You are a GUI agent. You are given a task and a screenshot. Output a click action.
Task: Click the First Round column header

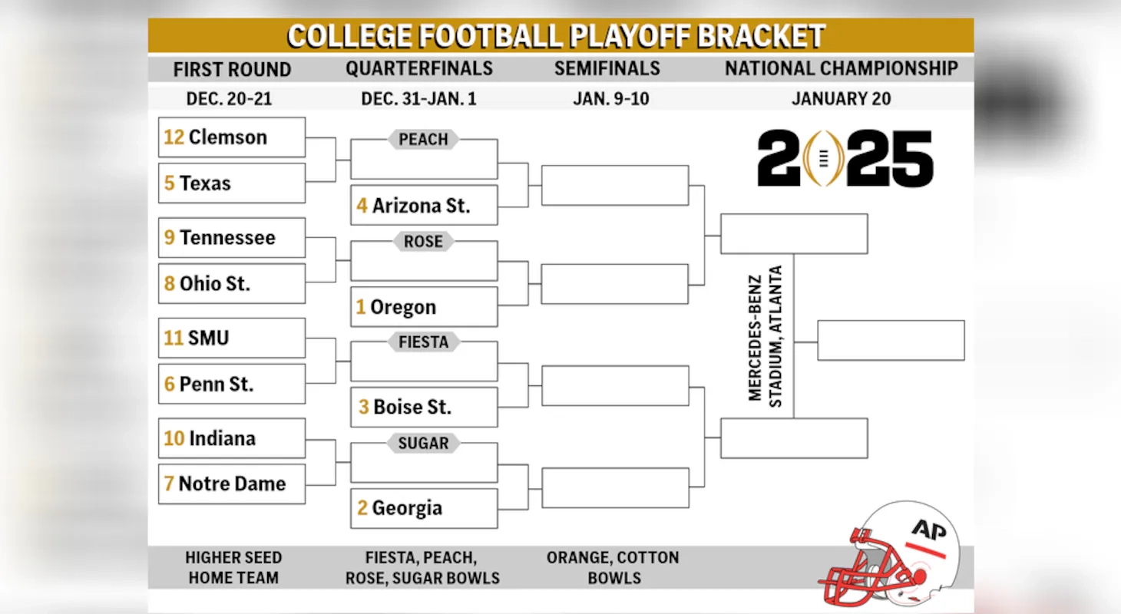(232, 69)
